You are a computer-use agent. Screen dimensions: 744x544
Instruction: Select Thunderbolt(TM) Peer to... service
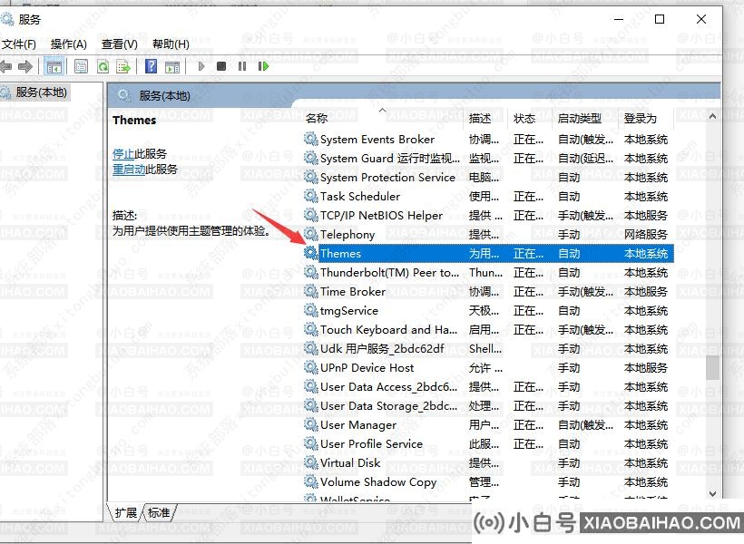point(488,273)
